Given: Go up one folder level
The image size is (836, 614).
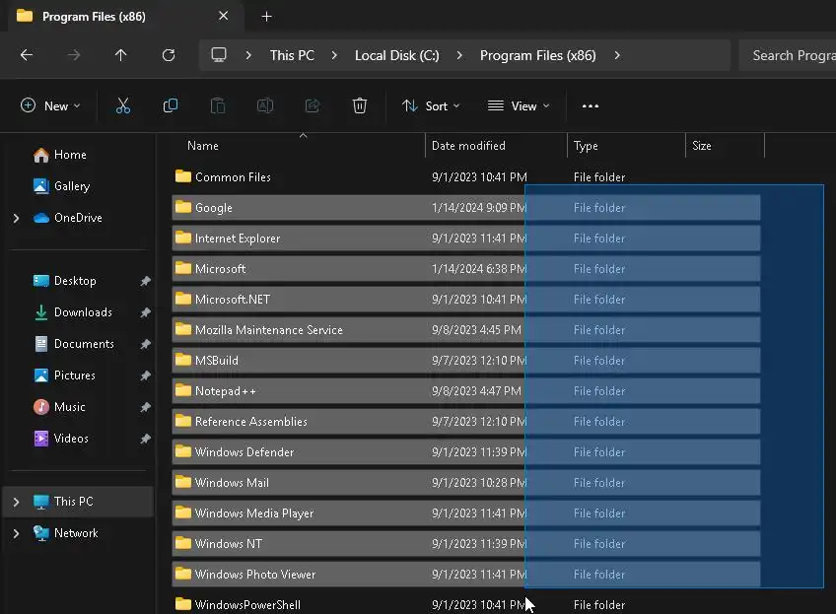Looking at the screenshot, I should (121, 55).
